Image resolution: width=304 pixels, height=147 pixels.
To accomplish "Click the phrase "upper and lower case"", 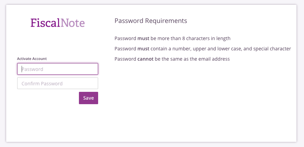I will point(217,49).
